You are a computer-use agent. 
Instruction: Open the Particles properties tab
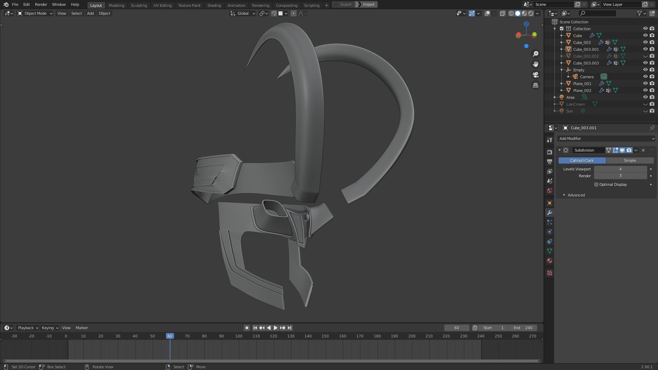[x=550, y=222]
